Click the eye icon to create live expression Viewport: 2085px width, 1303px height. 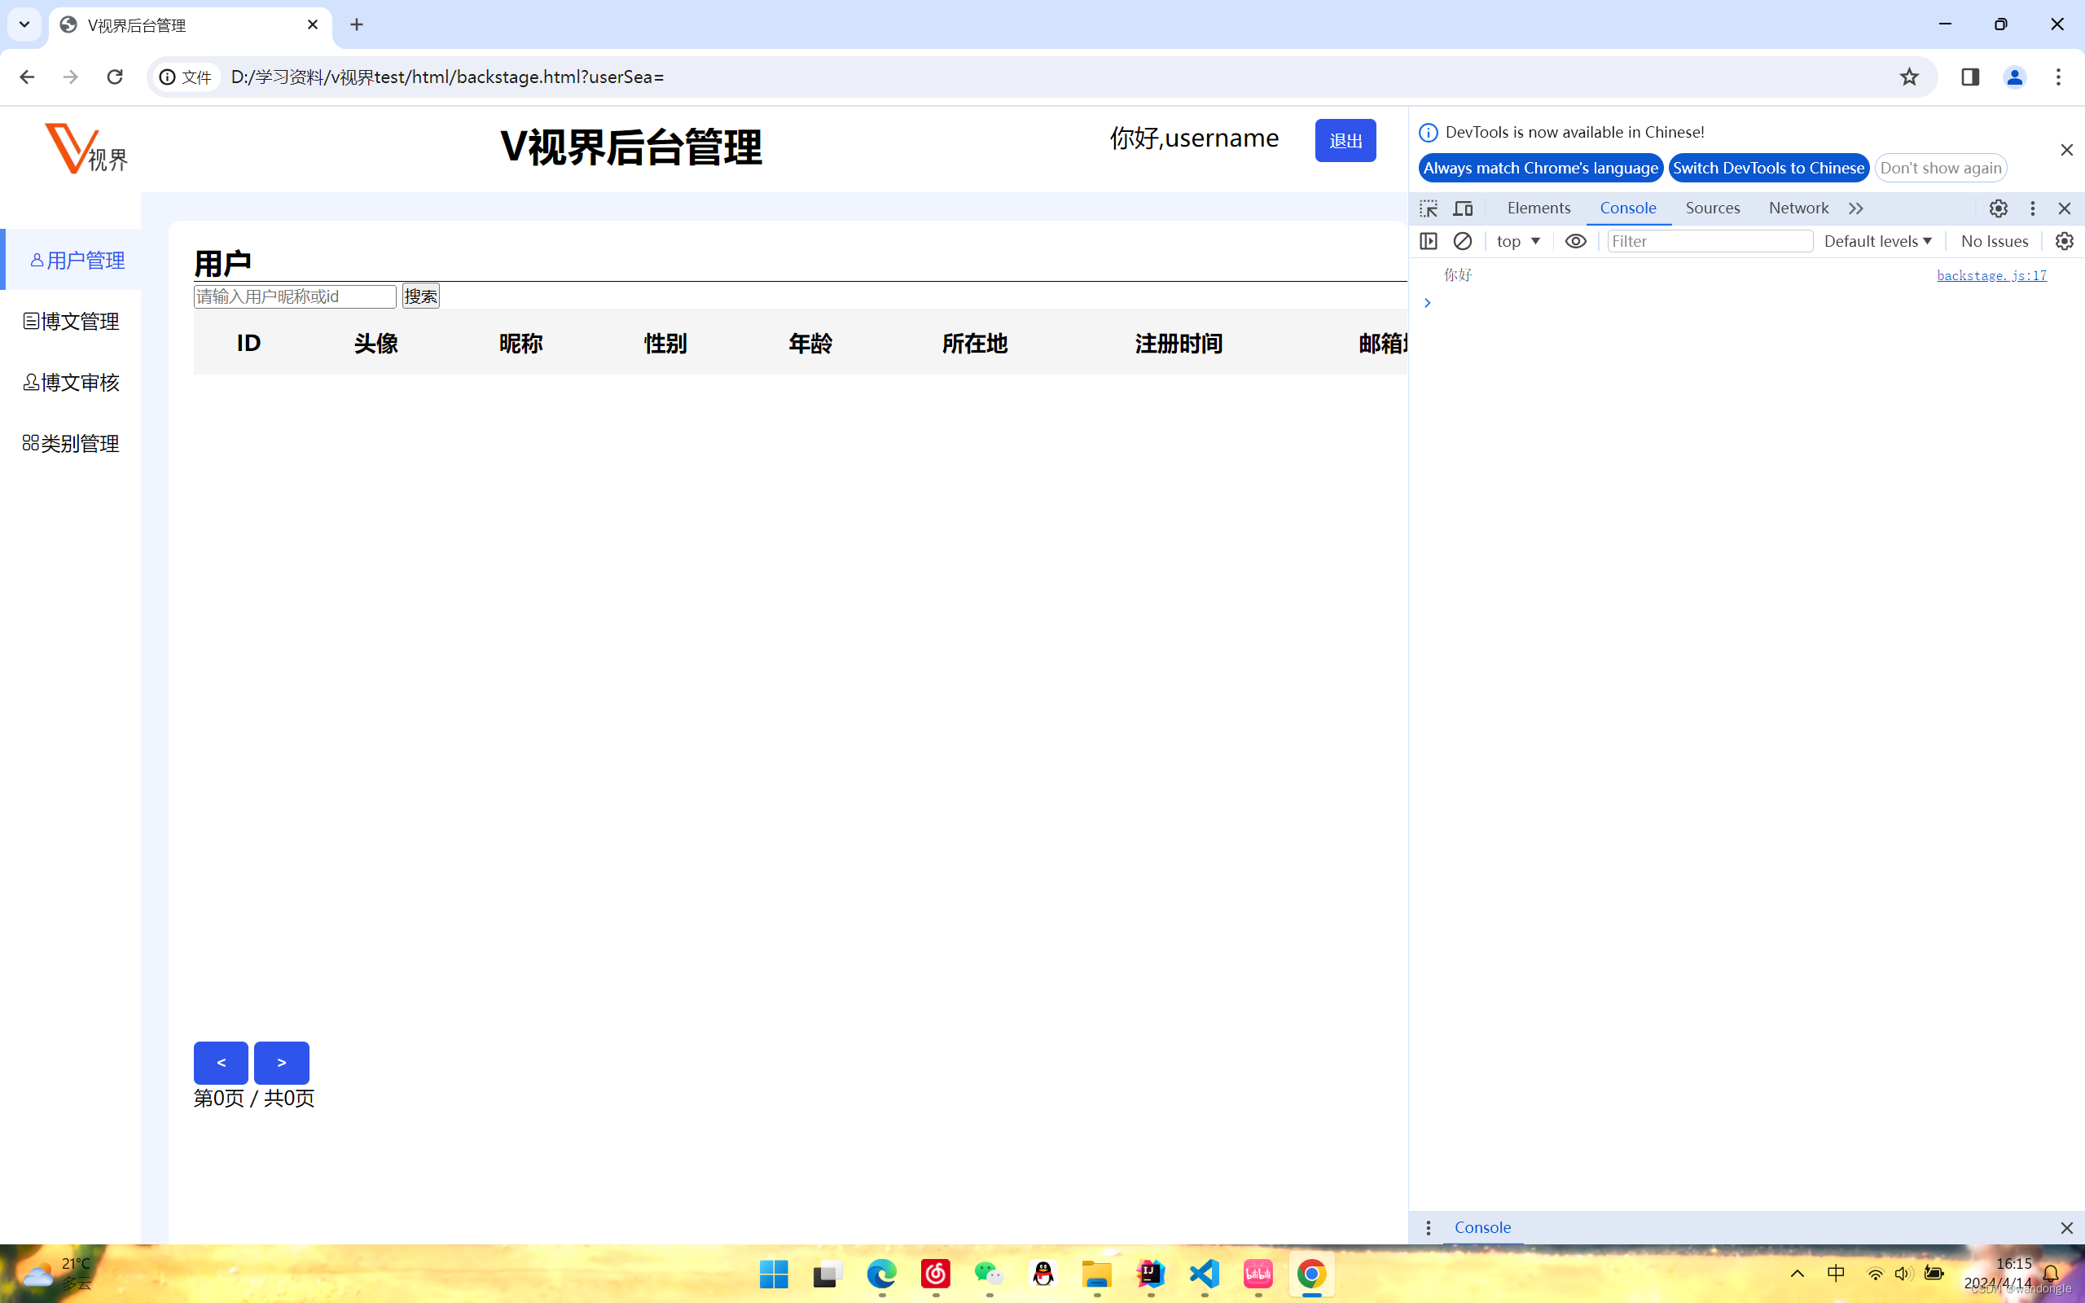(x=1575, y=241)
